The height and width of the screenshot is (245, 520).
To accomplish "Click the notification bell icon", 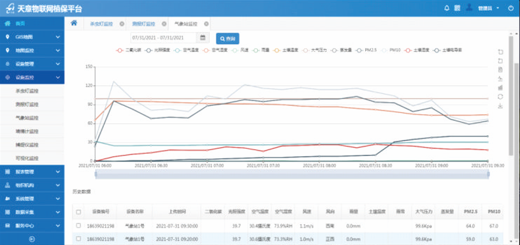I will tap(447, 8).
